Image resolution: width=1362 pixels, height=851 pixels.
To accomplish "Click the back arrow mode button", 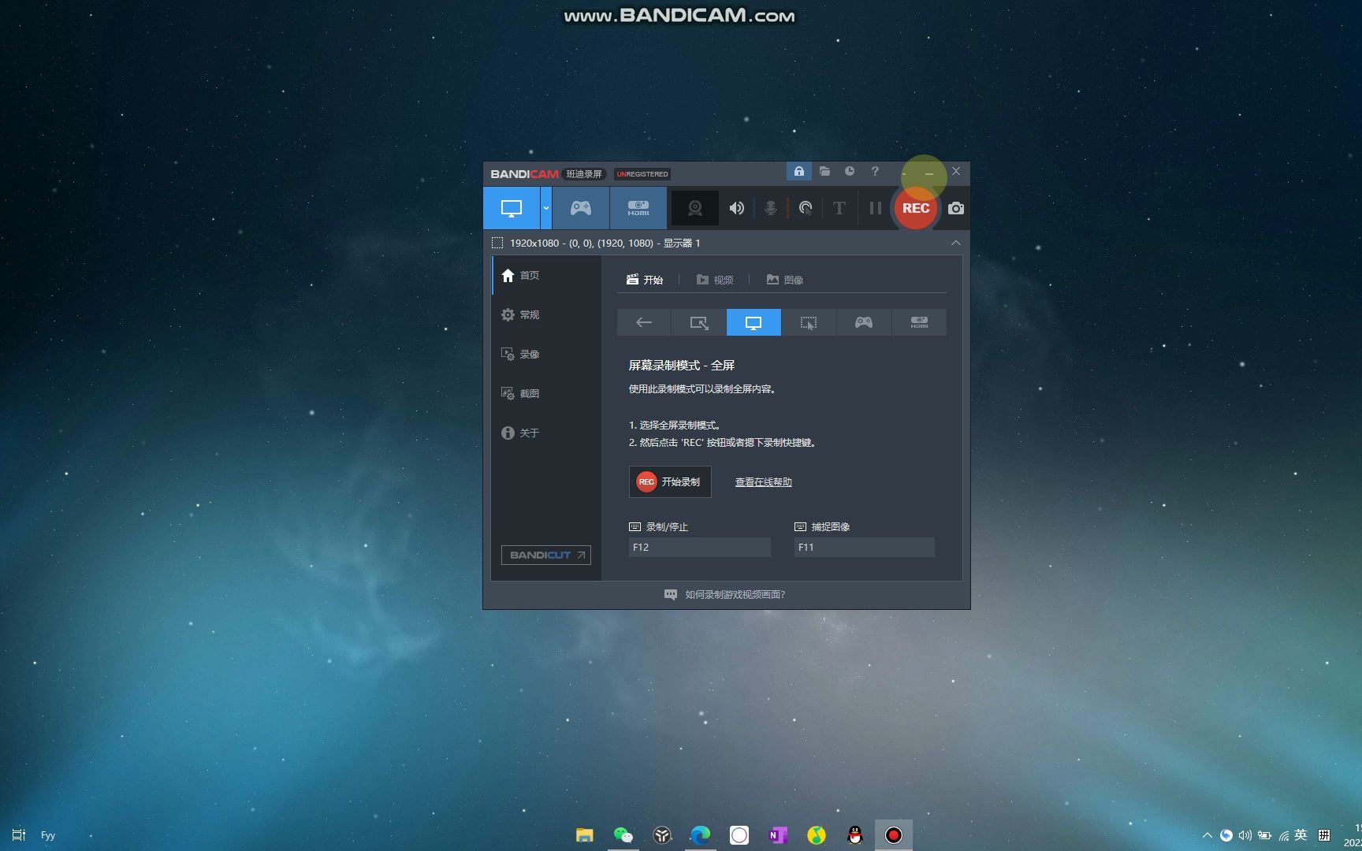I will 644,322.
